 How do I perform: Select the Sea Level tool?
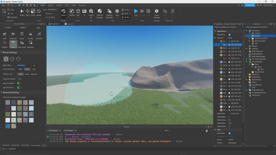click(22, 44)
